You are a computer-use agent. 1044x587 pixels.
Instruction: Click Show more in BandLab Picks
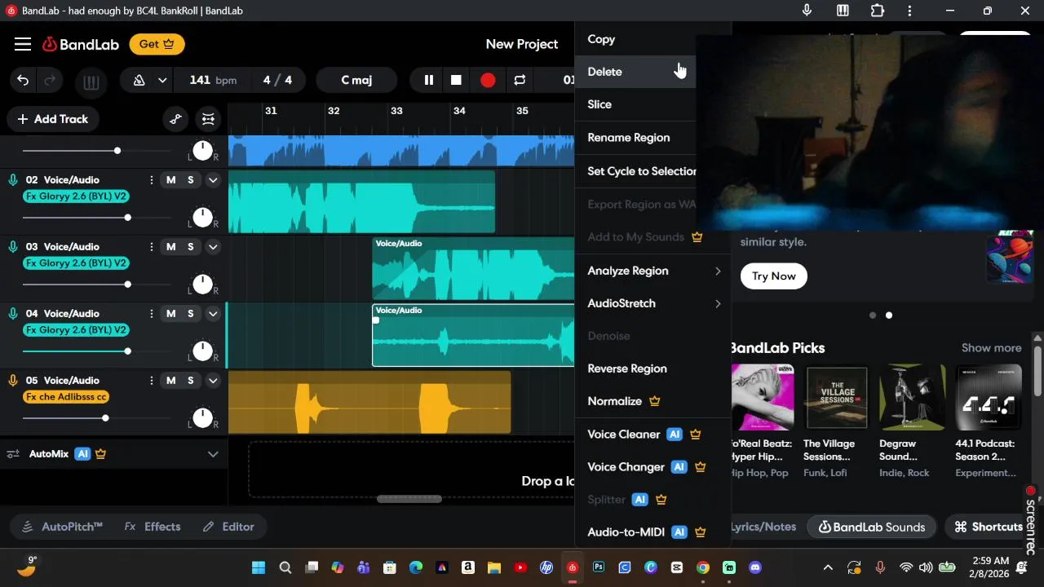pyautogui.click(x=991, y=348)
